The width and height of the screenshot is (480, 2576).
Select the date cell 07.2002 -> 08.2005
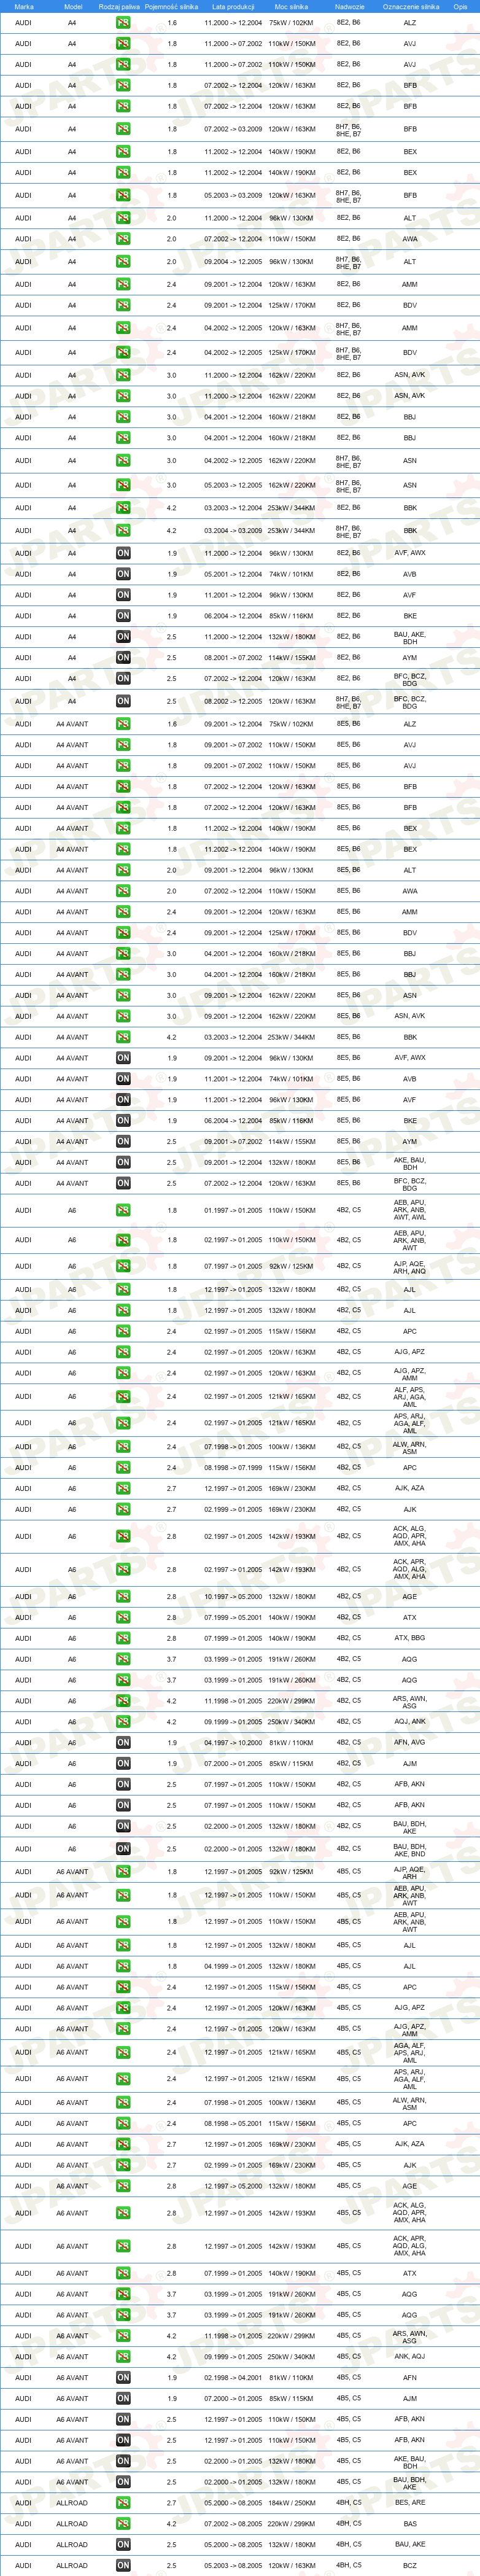pyautogui.click(x=233, y=2524)
